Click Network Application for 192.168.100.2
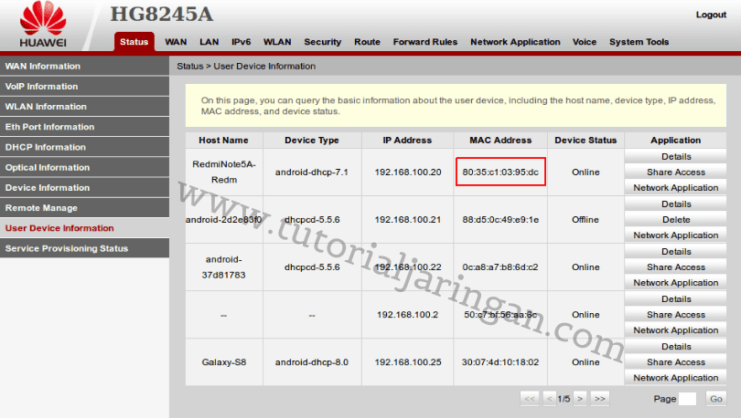The height and width of the screenshot is (418, 741). pos(676,330)
